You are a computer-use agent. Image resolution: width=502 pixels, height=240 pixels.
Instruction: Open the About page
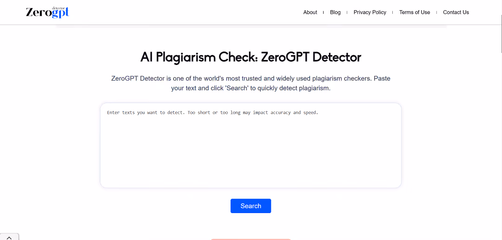pyautogui.click(x=310, y=13)
